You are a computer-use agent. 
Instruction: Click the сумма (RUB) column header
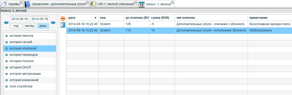pos(162,18)
